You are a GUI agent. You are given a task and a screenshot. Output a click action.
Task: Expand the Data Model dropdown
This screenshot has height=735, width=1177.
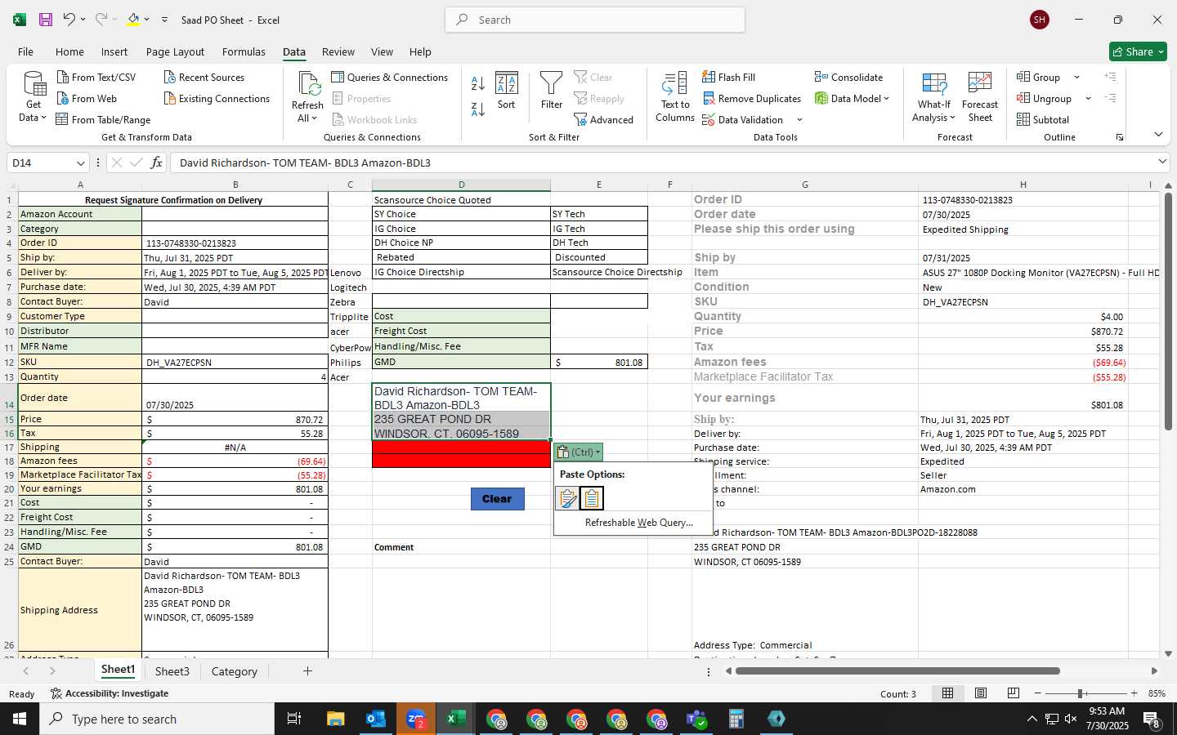[886, 98]
